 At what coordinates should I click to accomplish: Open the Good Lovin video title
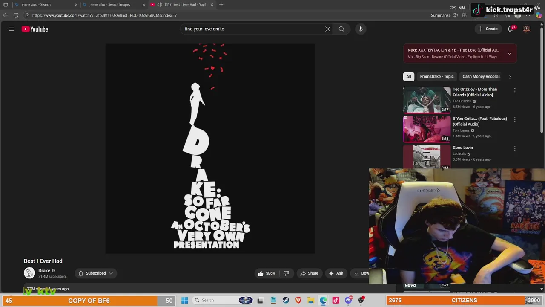coord(463,148)
